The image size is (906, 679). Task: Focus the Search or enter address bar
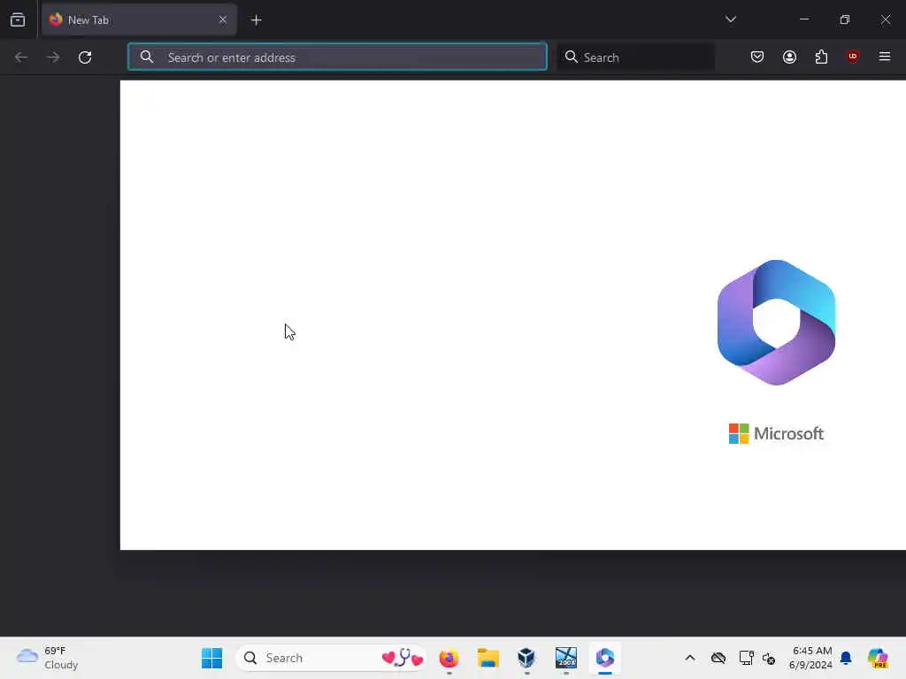point(337,57)
